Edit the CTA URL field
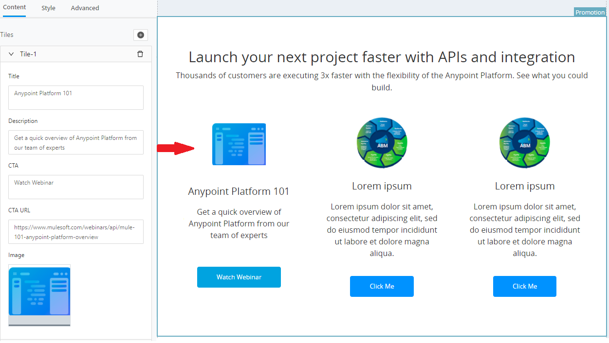 pos(76,232)
